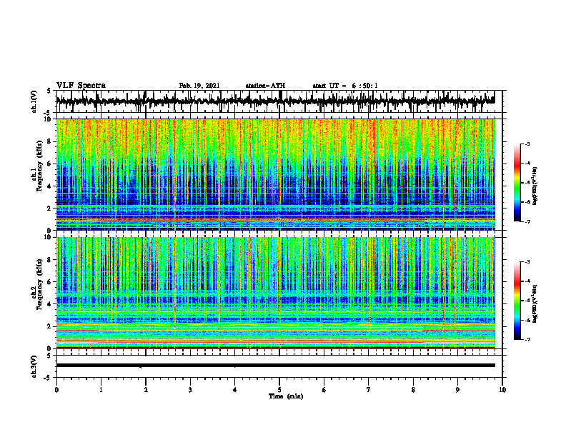Viewport: 566px width, 437px height.
Task: Click the ch.1 spectrogram panel
Action: [x=275, y=174]
